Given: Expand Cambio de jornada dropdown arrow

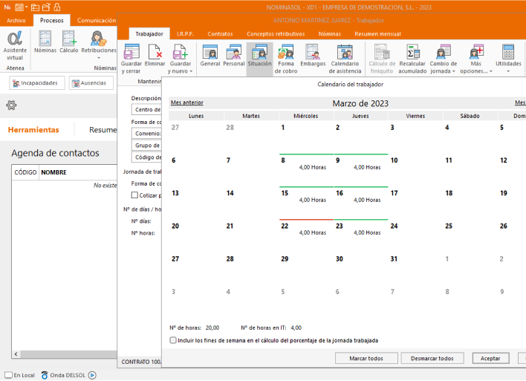Looking at the screenshot, I should [x=453, y=71].
